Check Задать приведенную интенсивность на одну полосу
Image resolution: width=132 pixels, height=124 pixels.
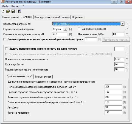[6, 49]
